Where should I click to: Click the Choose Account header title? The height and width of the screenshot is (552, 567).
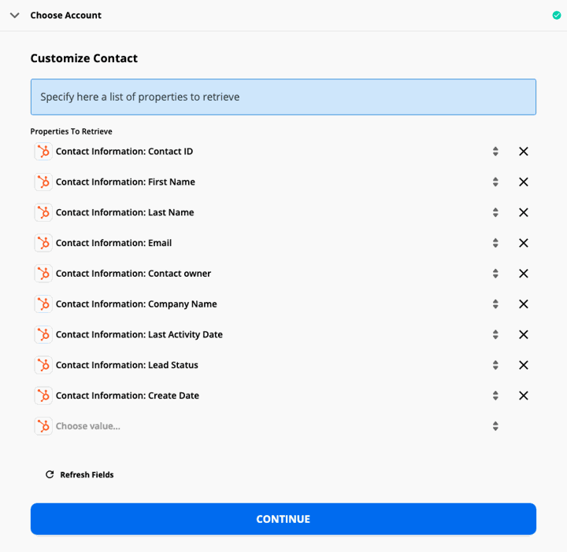(x=66, y=15)
